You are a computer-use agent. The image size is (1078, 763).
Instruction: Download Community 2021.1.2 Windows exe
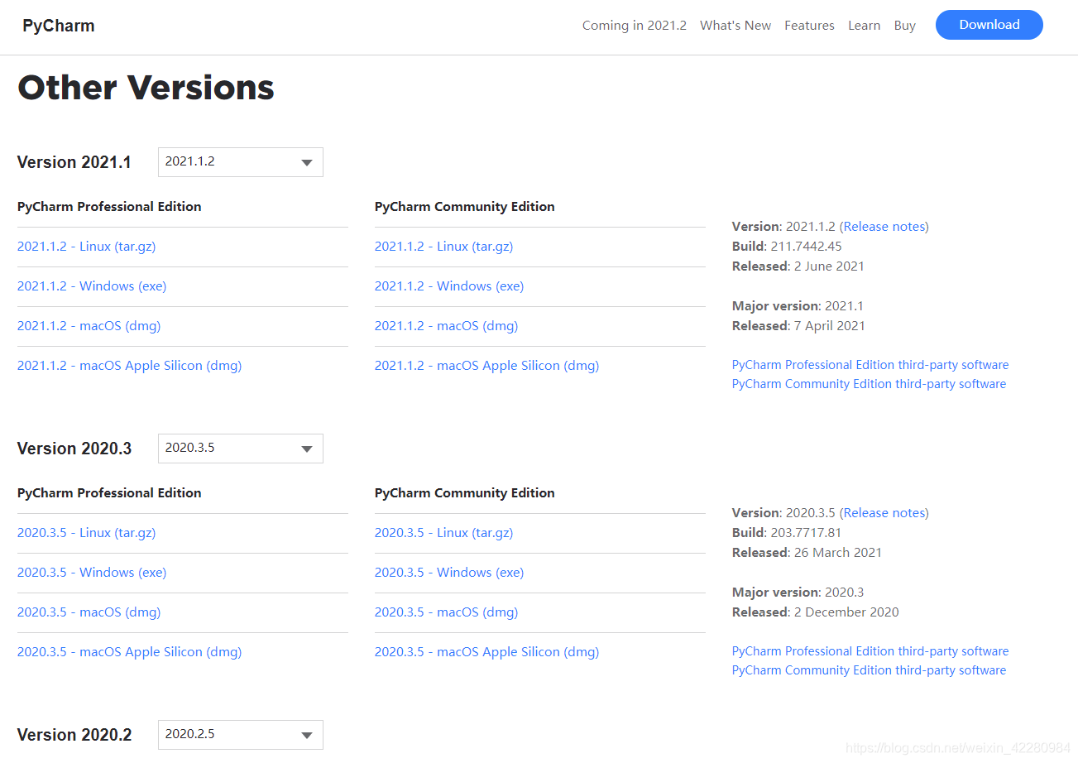point(449,286)
